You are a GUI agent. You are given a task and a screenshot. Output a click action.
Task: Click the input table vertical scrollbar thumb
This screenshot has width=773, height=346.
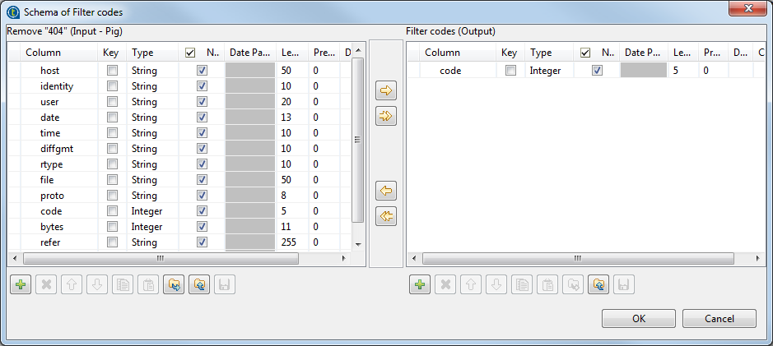tap(358, 140)
